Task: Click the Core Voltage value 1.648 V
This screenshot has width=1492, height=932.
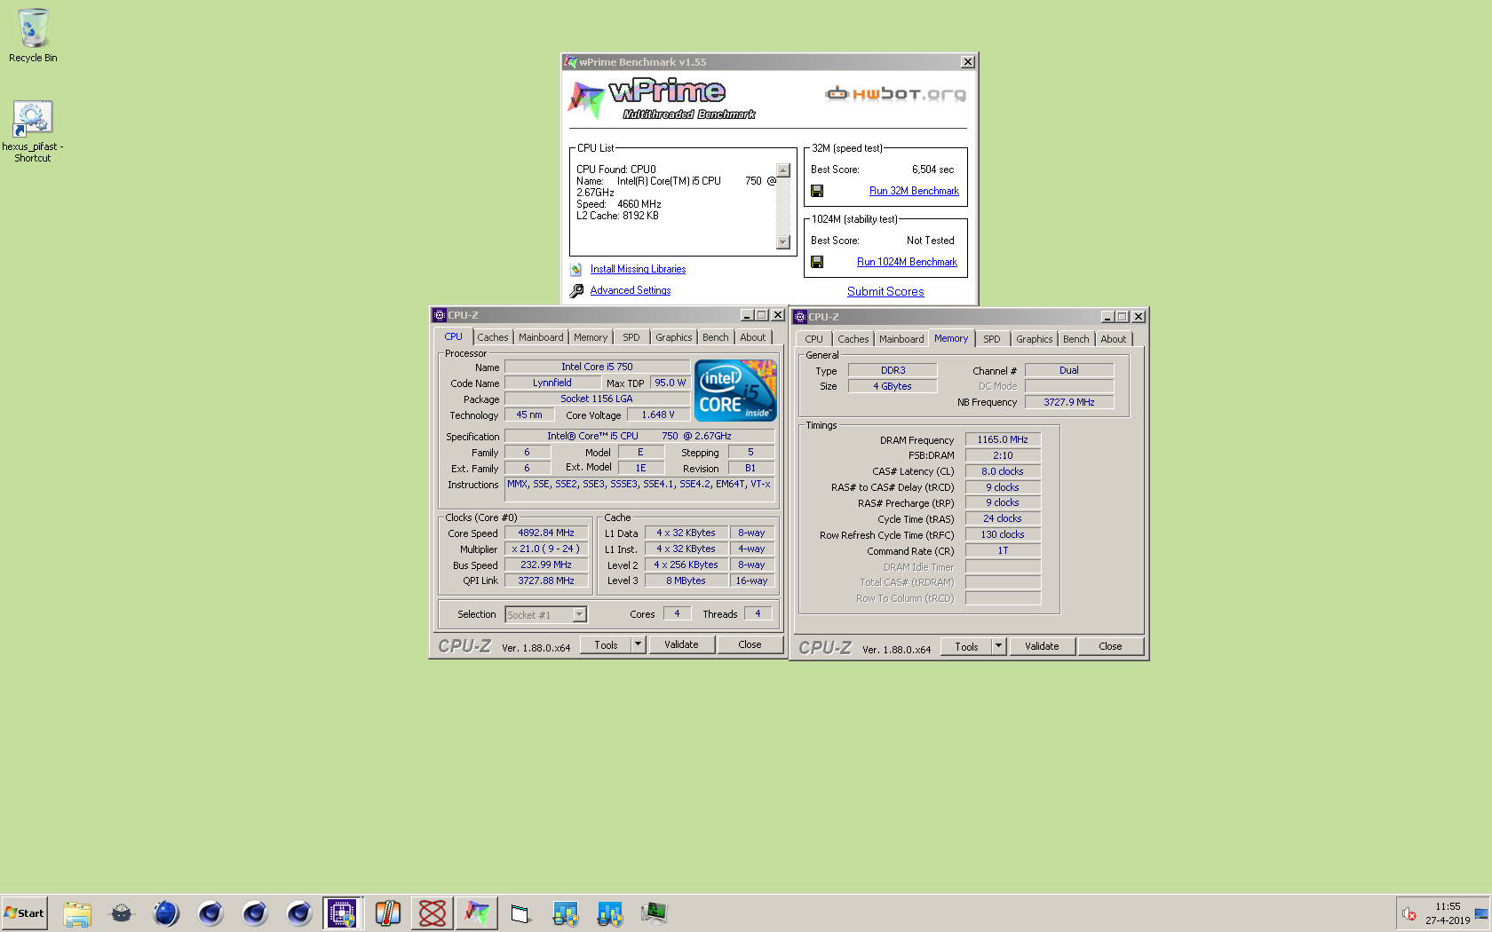Action: [658, 415]
